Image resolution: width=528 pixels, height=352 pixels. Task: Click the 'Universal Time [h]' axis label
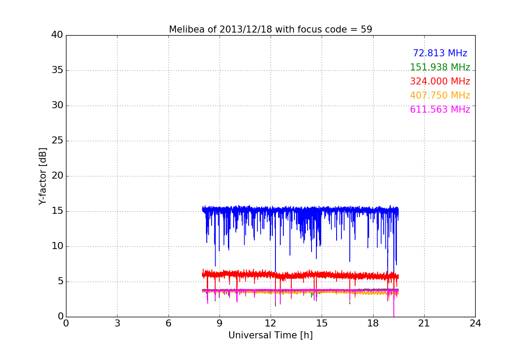point(271,335)
